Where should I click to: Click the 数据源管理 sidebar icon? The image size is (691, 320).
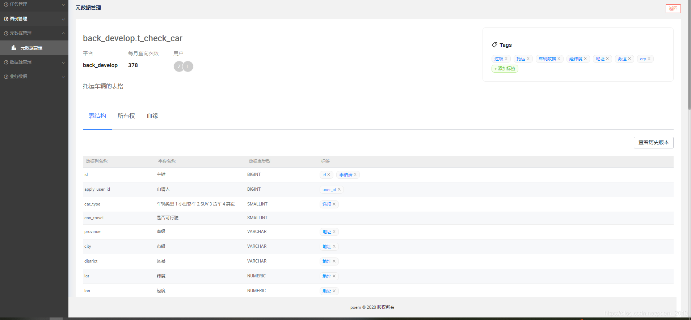(x=6, y=62)
